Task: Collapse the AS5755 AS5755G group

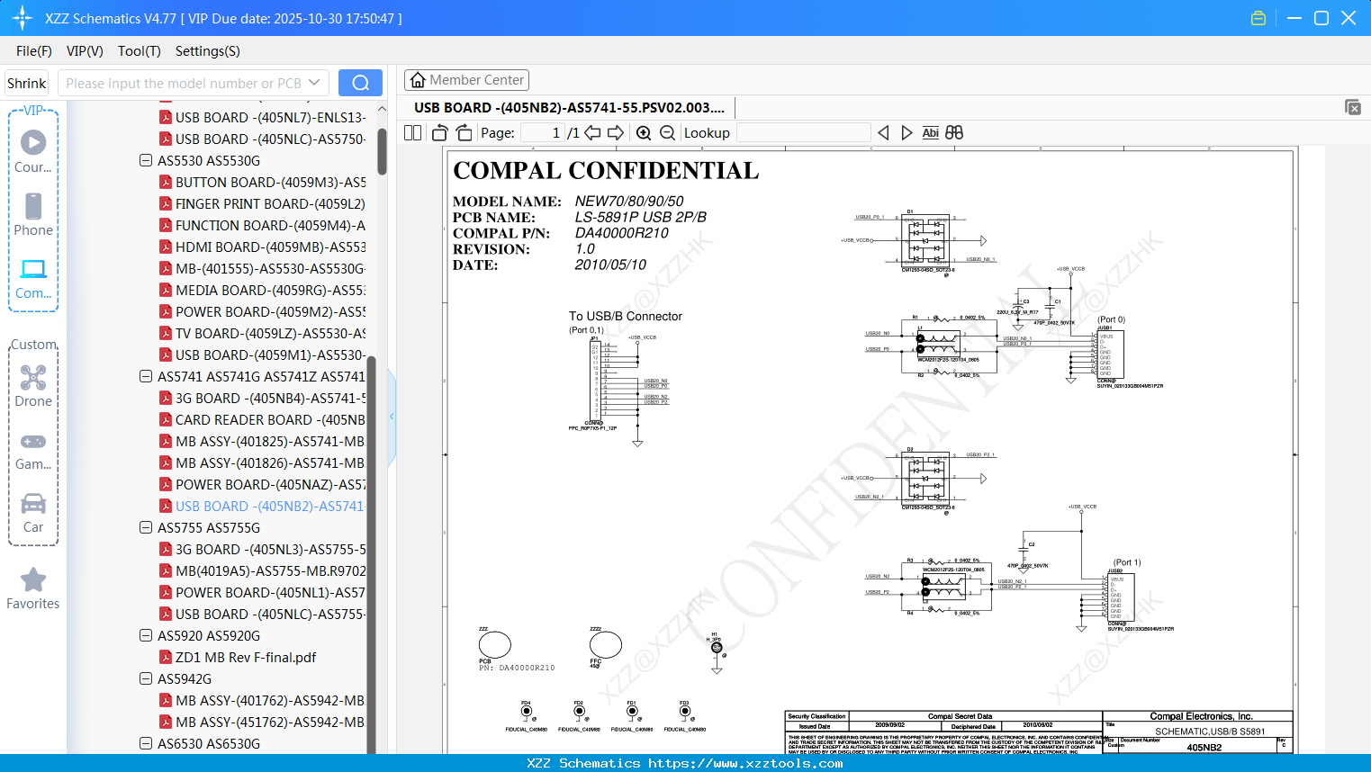Action: 146,527
